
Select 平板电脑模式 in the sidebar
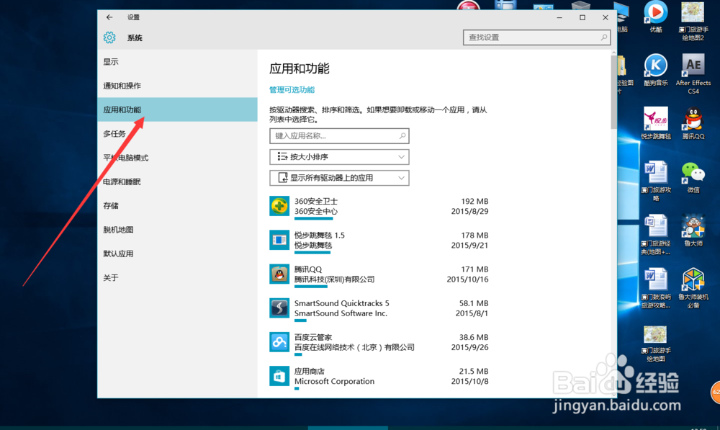pyautogui.click(x=177, y=158)
